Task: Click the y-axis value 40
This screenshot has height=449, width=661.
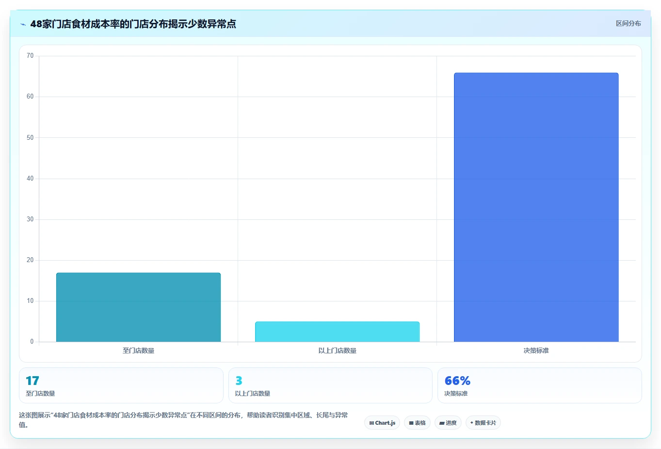Action: (x=30, y=179)
